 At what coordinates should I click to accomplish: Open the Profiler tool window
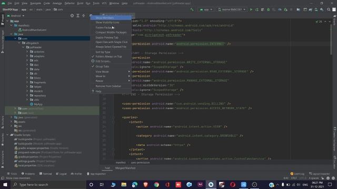pyautogui.click(x=76, y=174)
